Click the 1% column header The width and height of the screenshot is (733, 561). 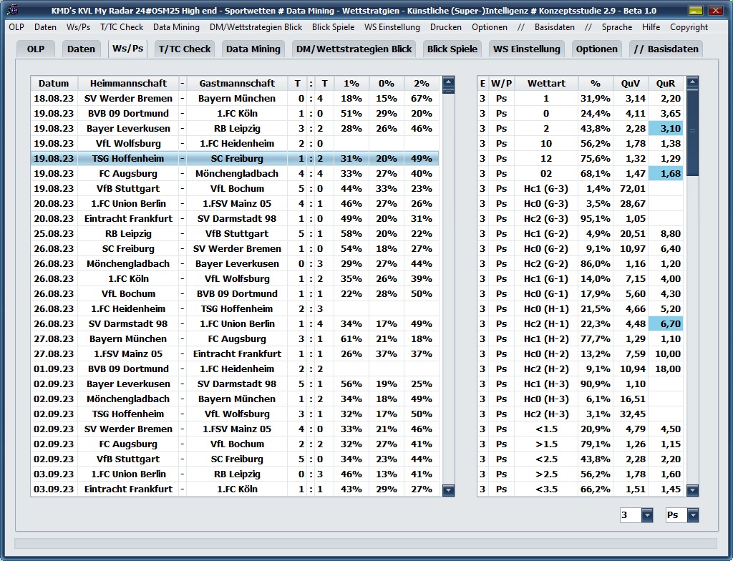(x=351, y=84)
